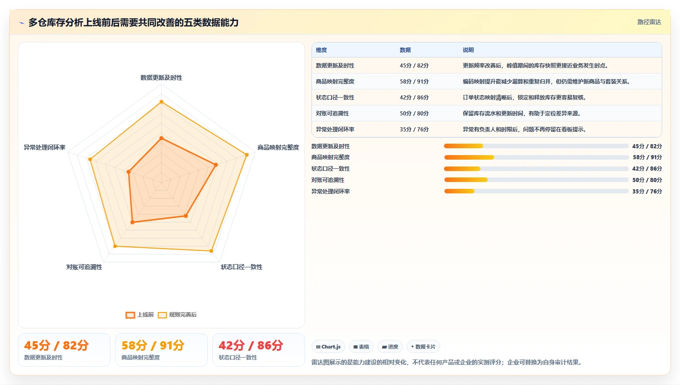
Task: Click the description starting 保留库存流水
Action: (523, 114)
